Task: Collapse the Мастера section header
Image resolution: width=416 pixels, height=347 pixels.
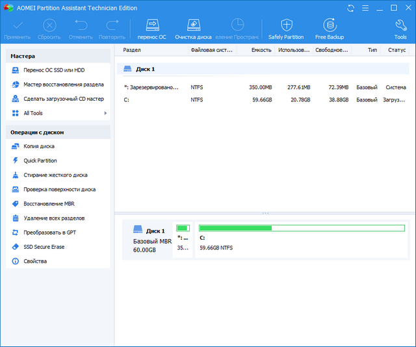Action: click(x=58, y=56)
